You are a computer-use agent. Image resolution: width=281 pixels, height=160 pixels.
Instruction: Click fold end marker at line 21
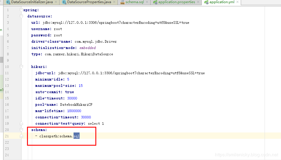tap(21, 136)
